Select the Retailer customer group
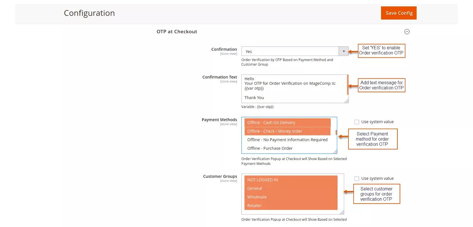 [254, 205]
